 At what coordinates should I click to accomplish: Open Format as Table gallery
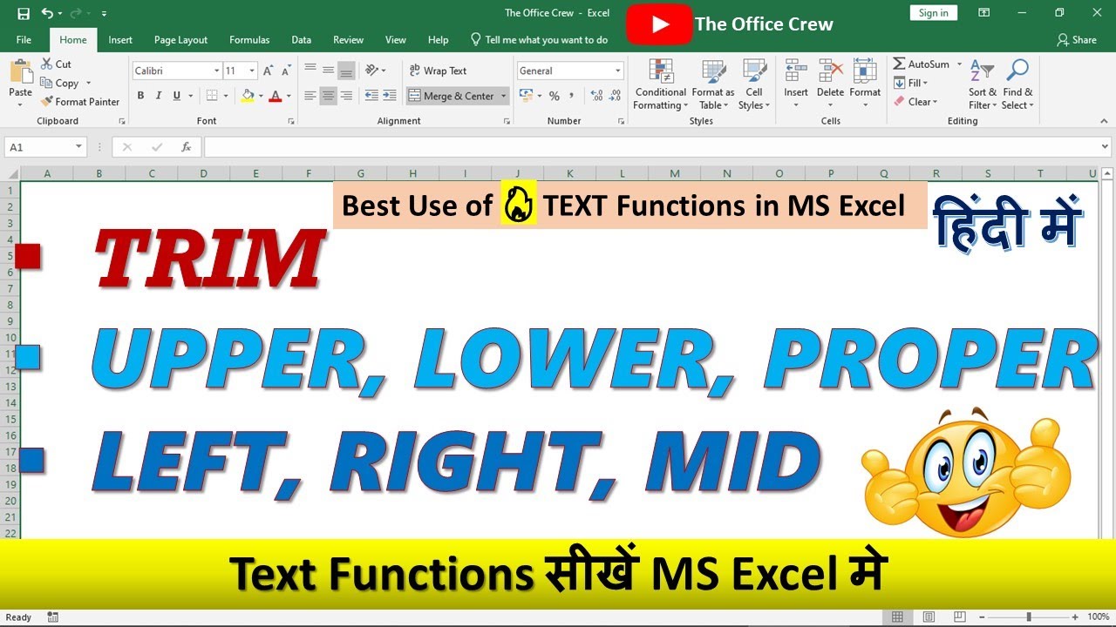tap(713, 84)
